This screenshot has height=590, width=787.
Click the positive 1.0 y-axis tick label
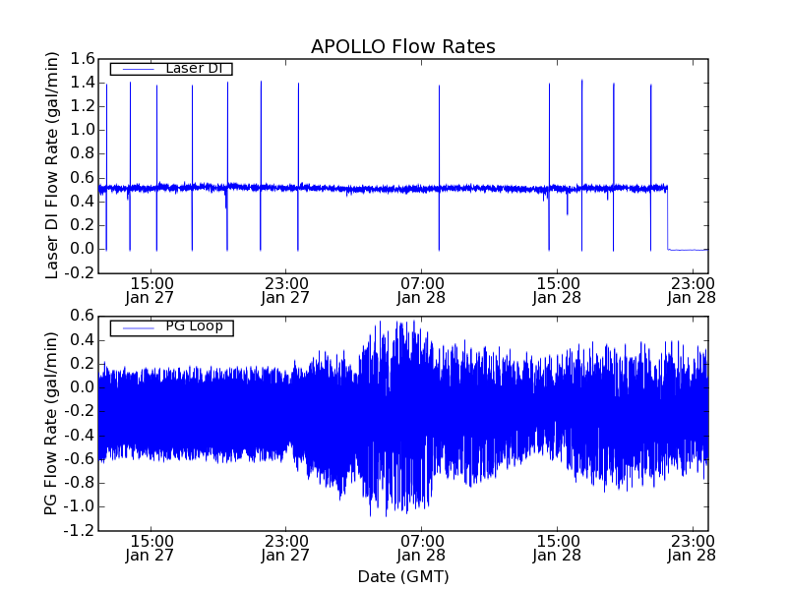[x=83, y=130]
